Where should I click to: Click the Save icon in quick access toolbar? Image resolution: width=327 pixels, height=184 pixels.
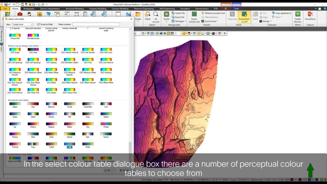pos(6,4)
